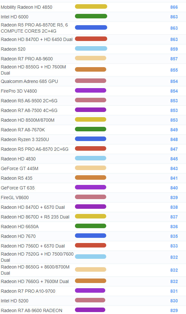
Task: Click Radeon R7 PRO A10-9700 name
Action: click(28, 291)
